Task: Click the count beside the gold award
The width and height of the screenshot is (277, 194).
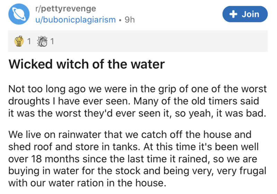Action: click(29, 42)
